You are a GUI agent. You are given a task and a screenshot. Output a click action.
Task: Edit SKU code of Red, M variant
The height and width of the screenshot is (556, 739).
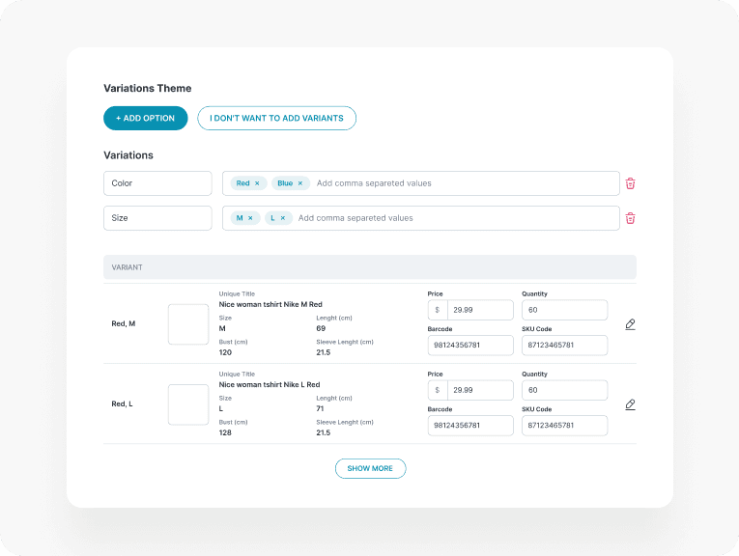click(564, 346)
